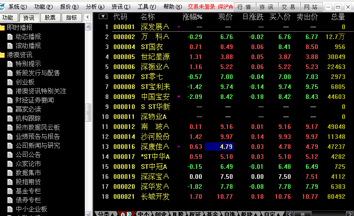The width and height of the screenshot is (354, 216).
Task: Click the app logo icon beside 系统 menu
Action: click(2, 6)
